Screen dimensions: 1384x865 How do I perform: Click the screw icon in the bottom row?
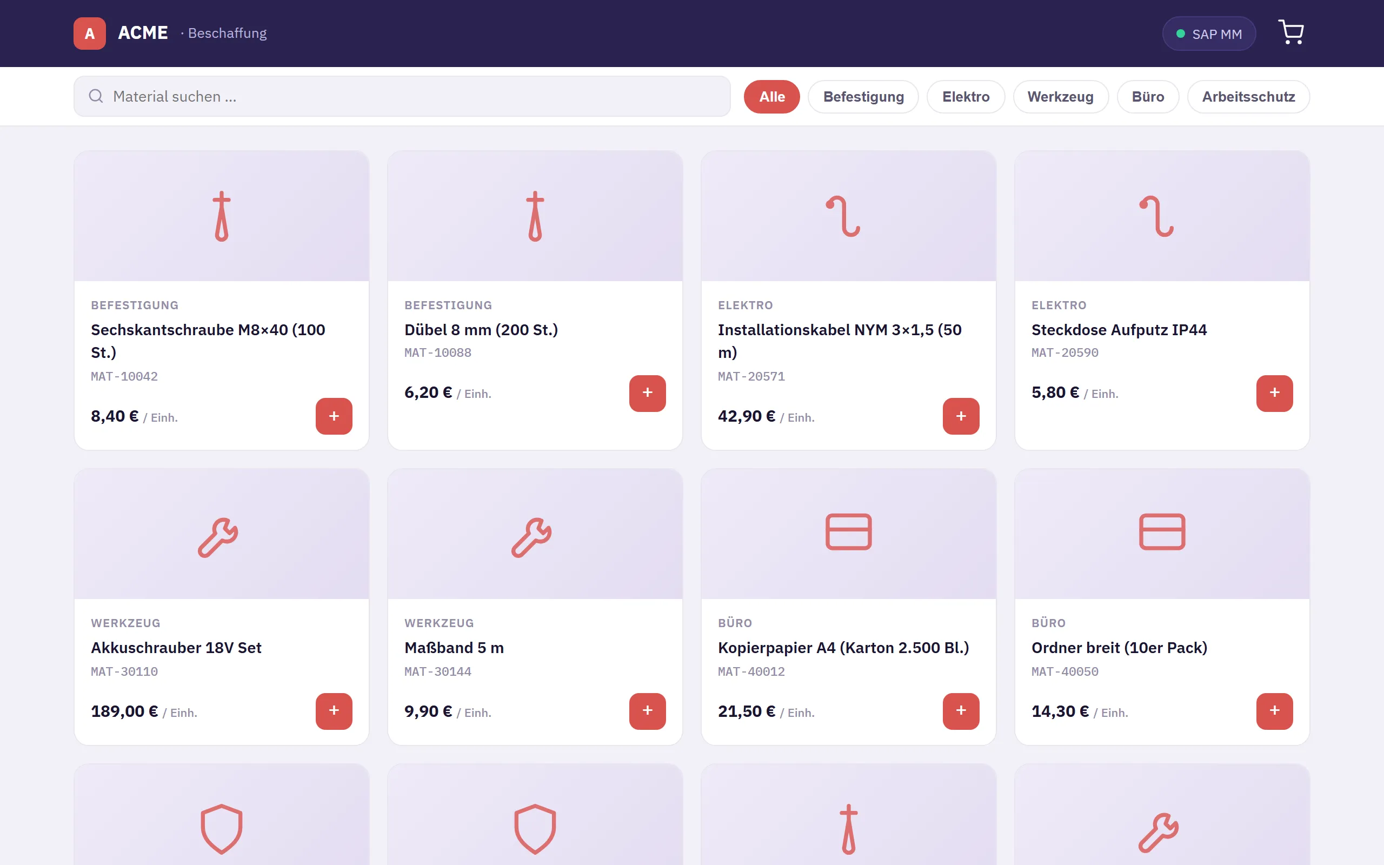pyautogui.click(x=848, y=828)
